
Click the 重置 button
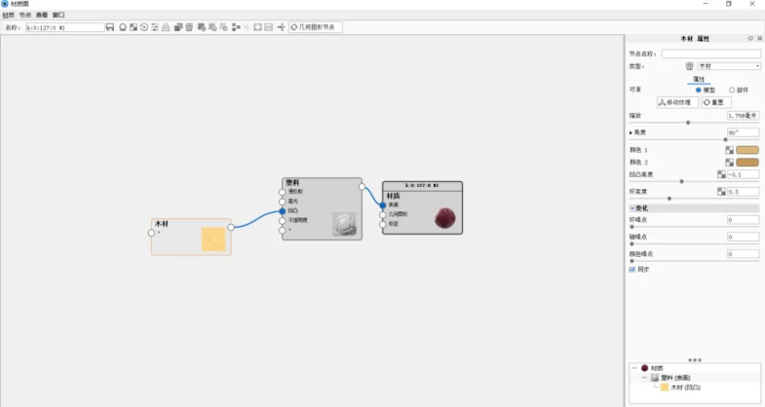pos(716,102)
